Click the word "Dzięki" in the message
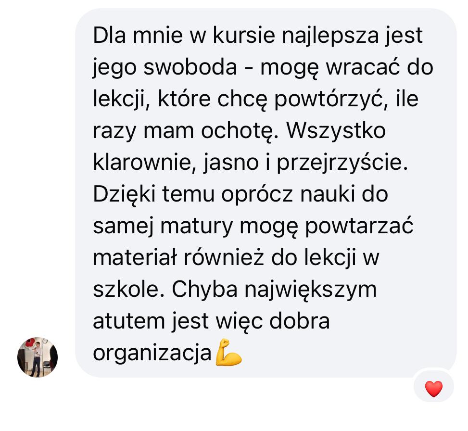468x431 pixels. 124,196
